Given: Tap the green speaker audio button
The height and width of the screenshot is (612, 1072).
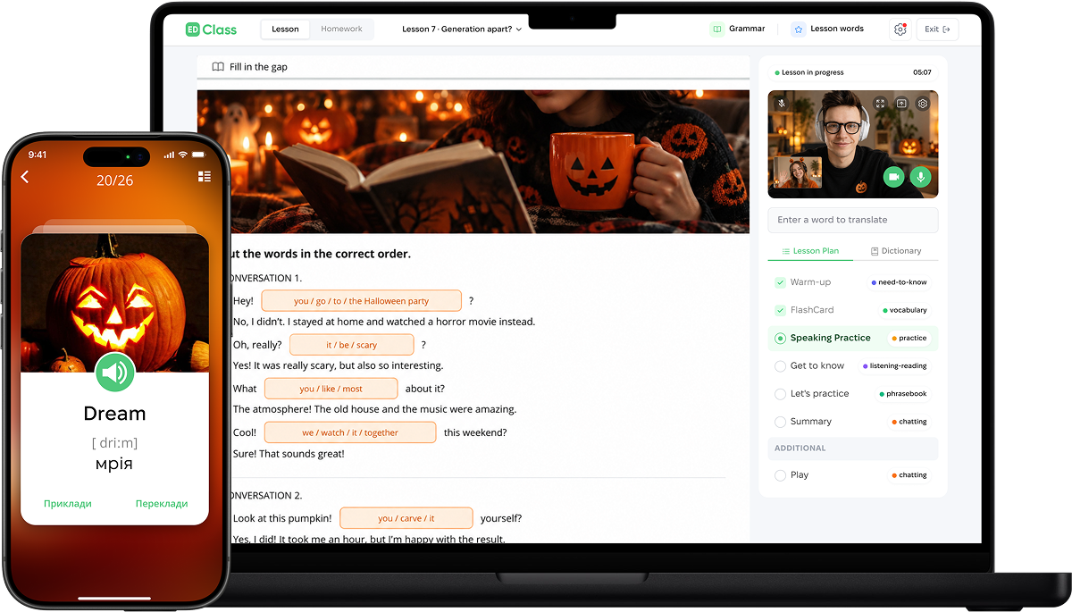Looking at the screenshot, I should (x=114, y=373).
